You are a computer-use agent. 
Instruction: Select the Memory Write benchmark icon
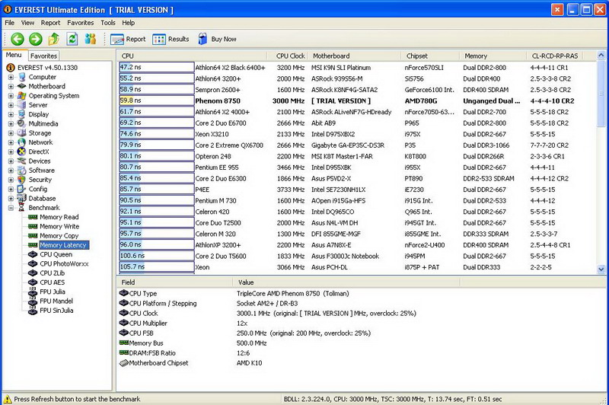point(33,226)
